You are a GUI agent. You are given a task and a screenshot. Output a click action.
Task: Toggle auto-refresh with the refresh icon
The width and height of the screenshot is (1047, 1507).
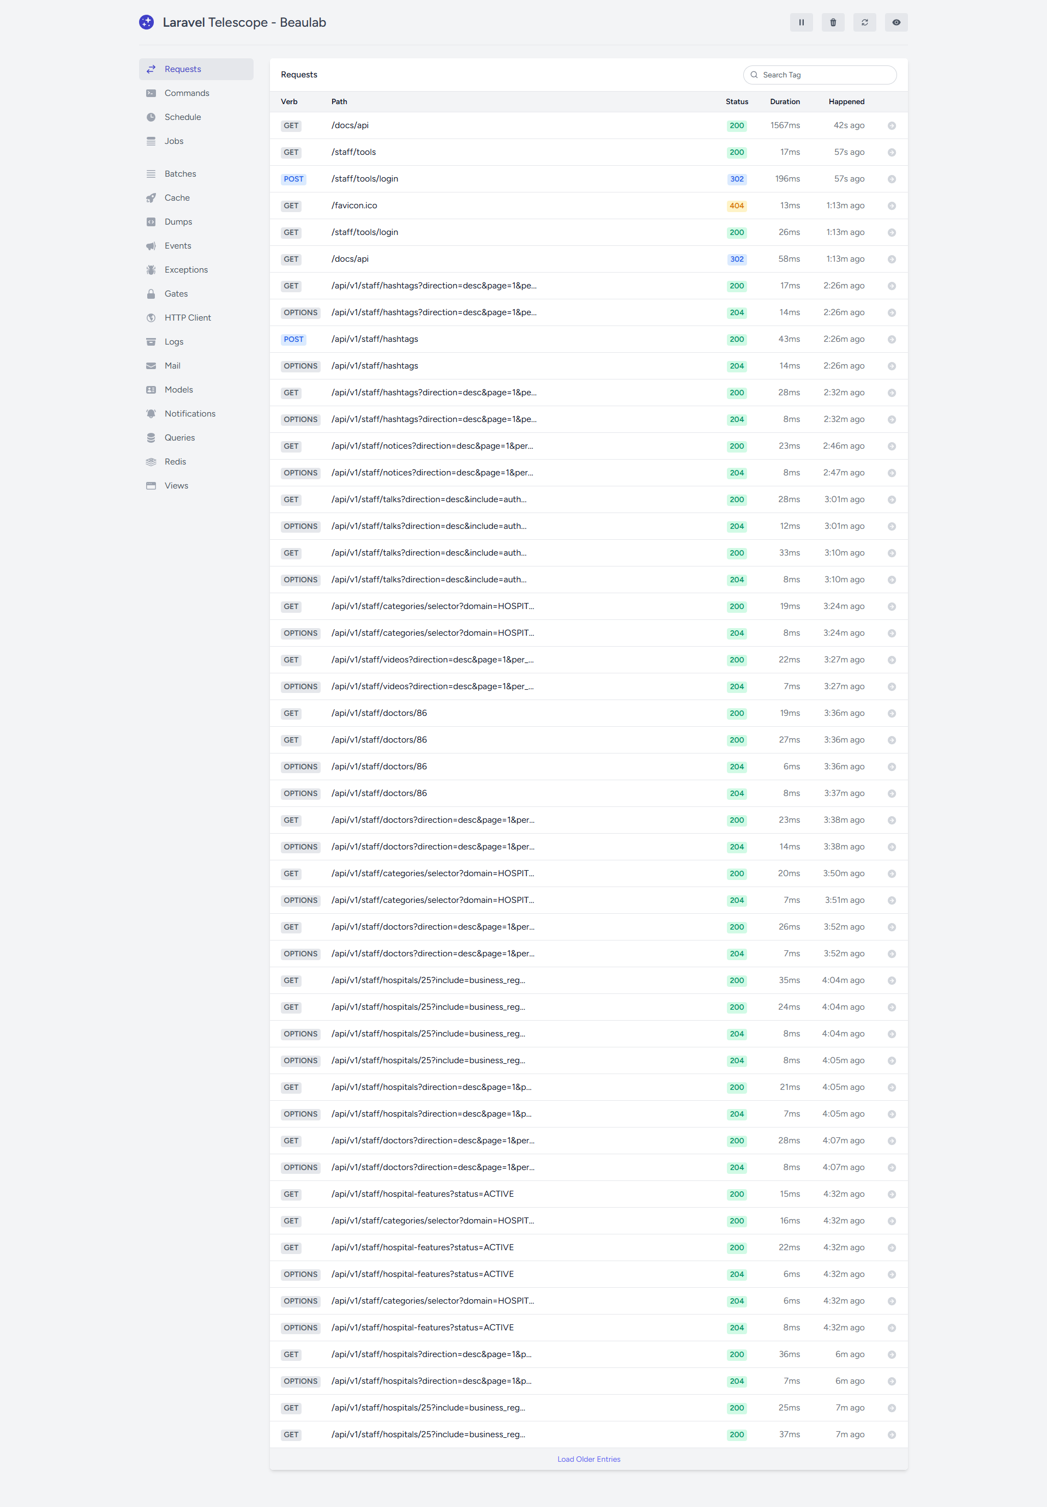click(x=865, y=22)
